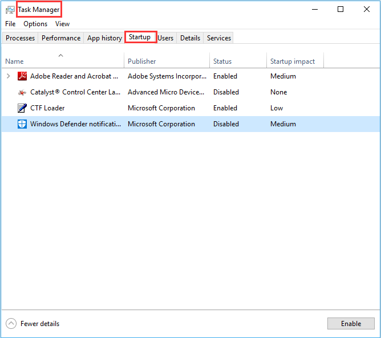Click the Enable button

(x=351, y=324)
